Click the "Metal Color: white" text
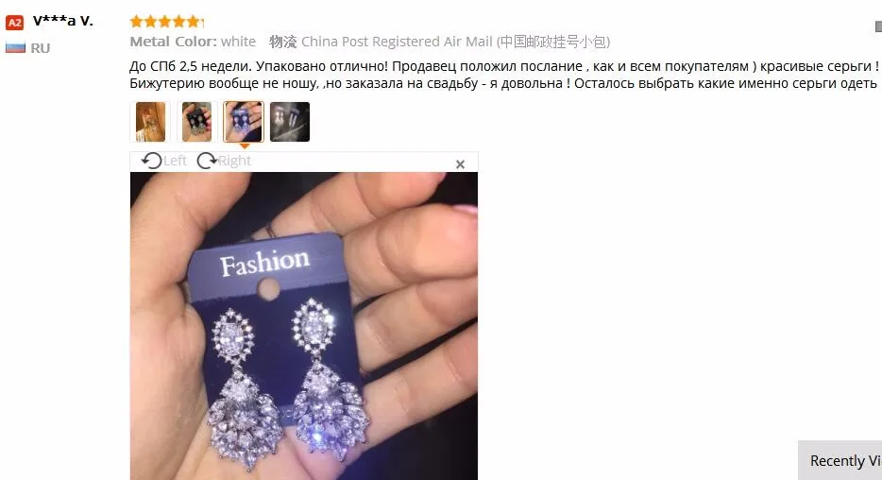 [x=193, y=42]
